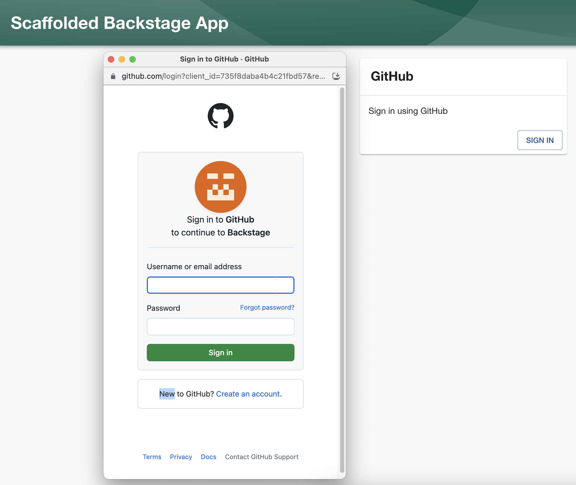Click Contact GitHub Support link

pos(262,457)
